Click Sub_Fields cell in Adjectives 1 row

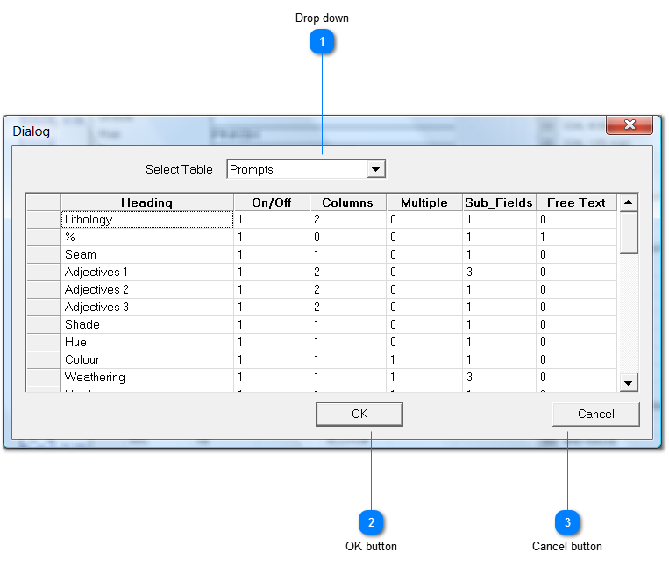tap(498, 273)
